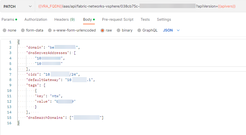Select the GraphQL radio button

[139, 30]
